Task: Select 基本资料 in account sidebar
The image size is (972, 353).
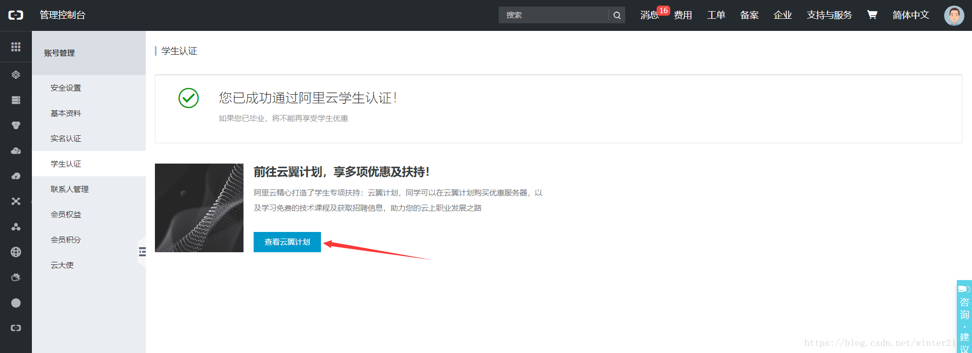Action: tap(89, 113)
